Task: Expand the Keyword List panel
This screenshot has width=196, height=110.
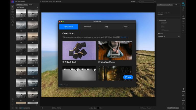Action: point(161,37)
